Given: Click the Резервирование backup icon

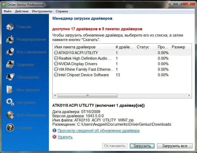Looking at the screenshot, I should 10,39.
